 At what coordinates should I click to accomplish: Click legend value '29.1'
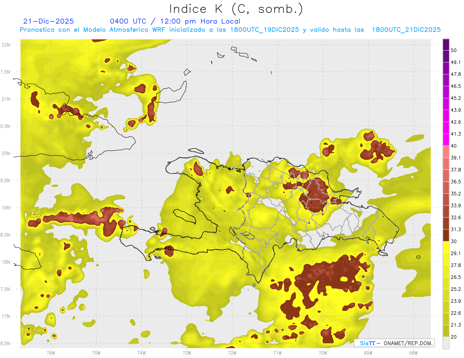(x=456, y=253)
